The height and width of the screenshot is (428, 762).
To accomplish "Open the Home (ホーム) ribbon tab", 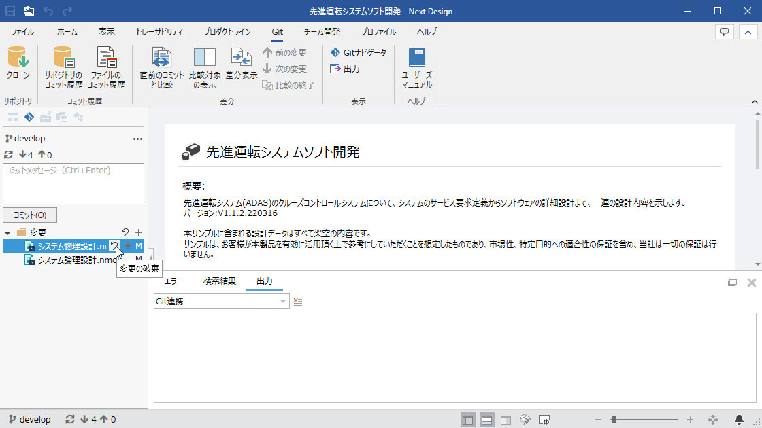I will 67,32.
